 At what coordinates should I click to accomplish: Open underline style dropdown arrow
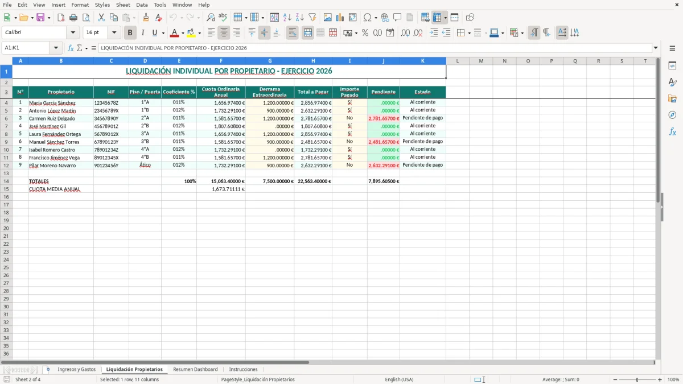click(163, 33)
